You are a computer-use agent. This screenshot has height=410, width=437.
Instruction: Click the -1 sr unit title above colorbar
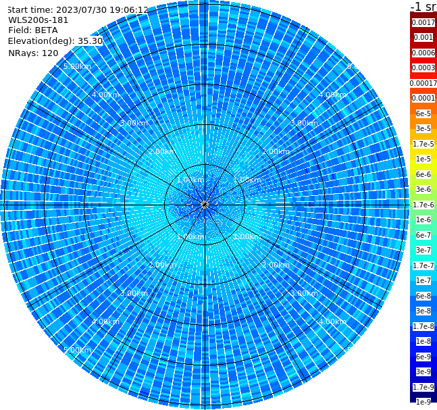click(x=423, y=6)
